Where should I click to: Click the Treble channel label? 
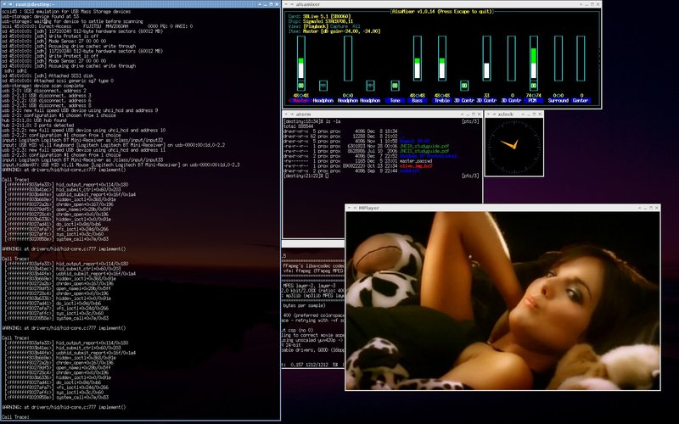441,100
